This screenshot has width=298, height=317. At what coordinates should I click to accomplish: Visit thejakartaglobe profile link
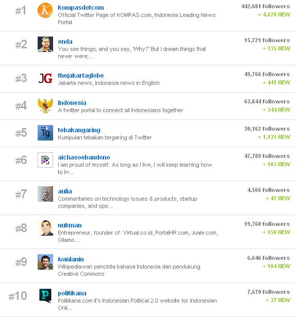(81, 76)
